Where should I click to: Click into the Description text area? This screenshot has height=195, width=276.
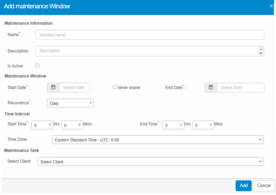coord(146,51)
